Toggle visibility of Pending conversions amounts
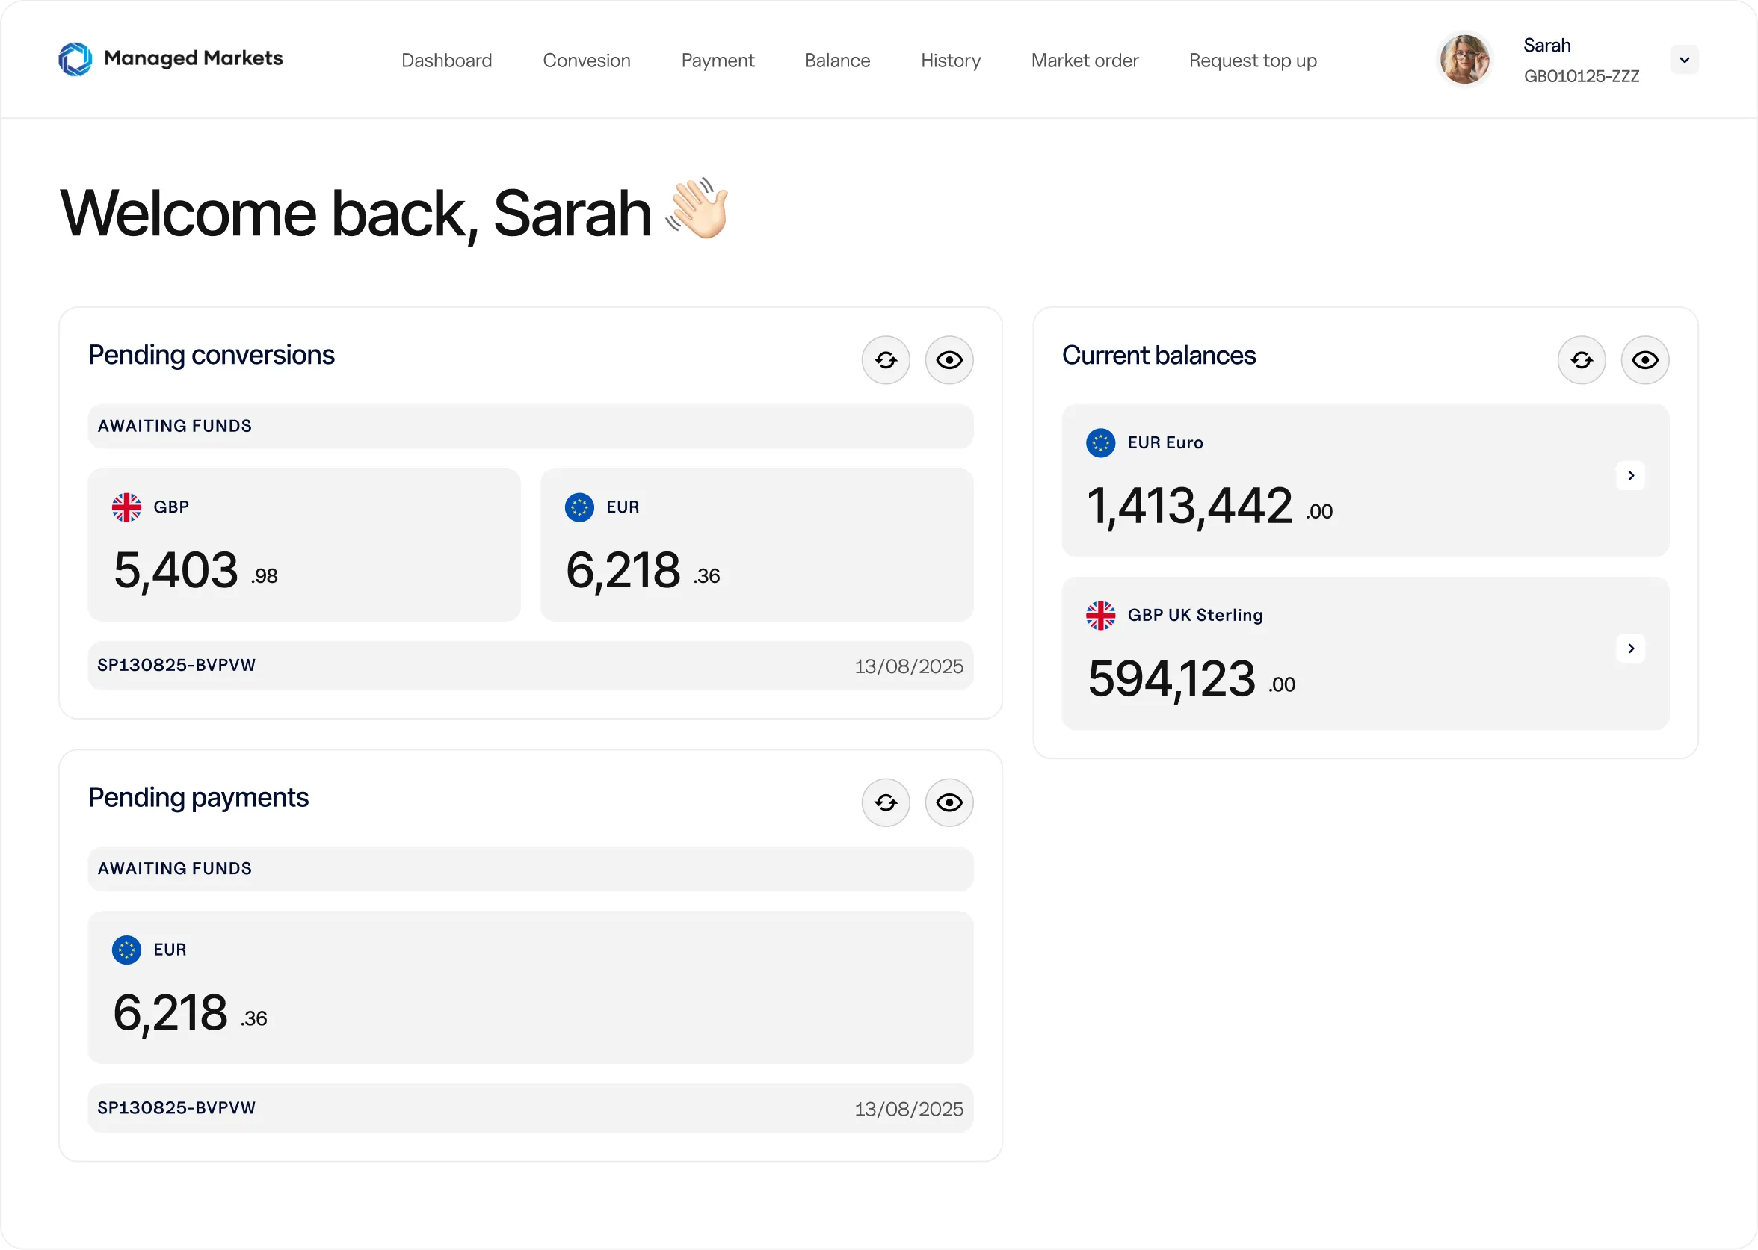 tap(949, 359)
